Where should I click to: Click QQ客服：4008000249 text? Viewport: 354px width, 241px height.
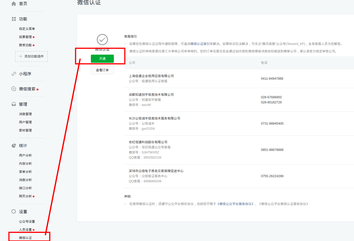(145, 181)
